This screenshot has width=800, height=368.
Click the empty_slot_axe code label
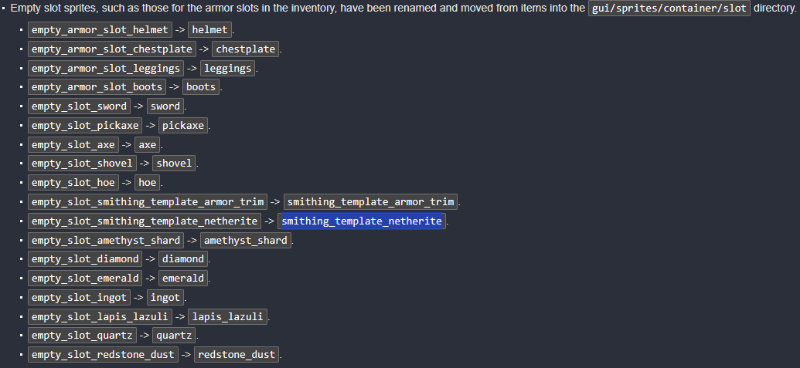pos(73,144)
